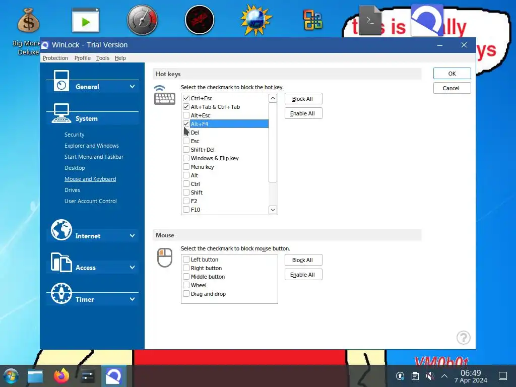
Task: Open Drives settings in sidebar
Action: [x=72, y=190]
